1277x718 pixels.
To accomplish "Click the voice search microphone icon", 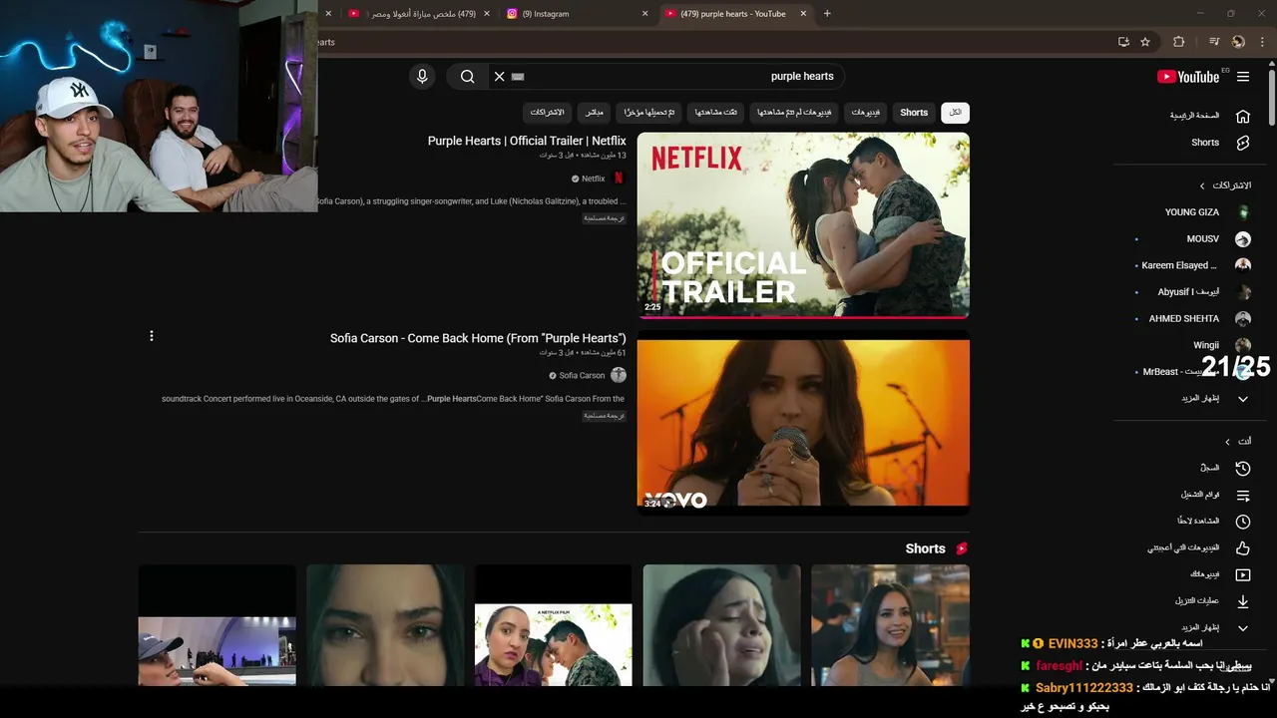I will (422, 77).
